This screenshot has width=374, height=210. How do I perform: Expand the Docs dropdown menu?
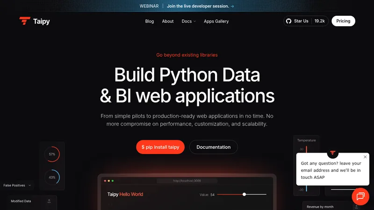[x=189, y=21]
